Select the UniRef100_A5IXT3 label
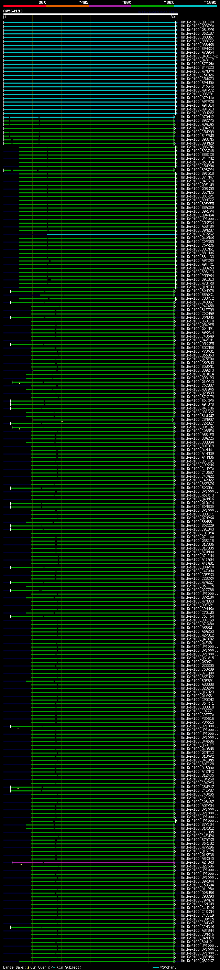 click(x=197, y=495)
